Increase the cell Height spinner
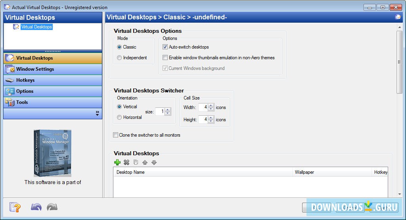Screen dimensions: 406x220 click(211, 118)
